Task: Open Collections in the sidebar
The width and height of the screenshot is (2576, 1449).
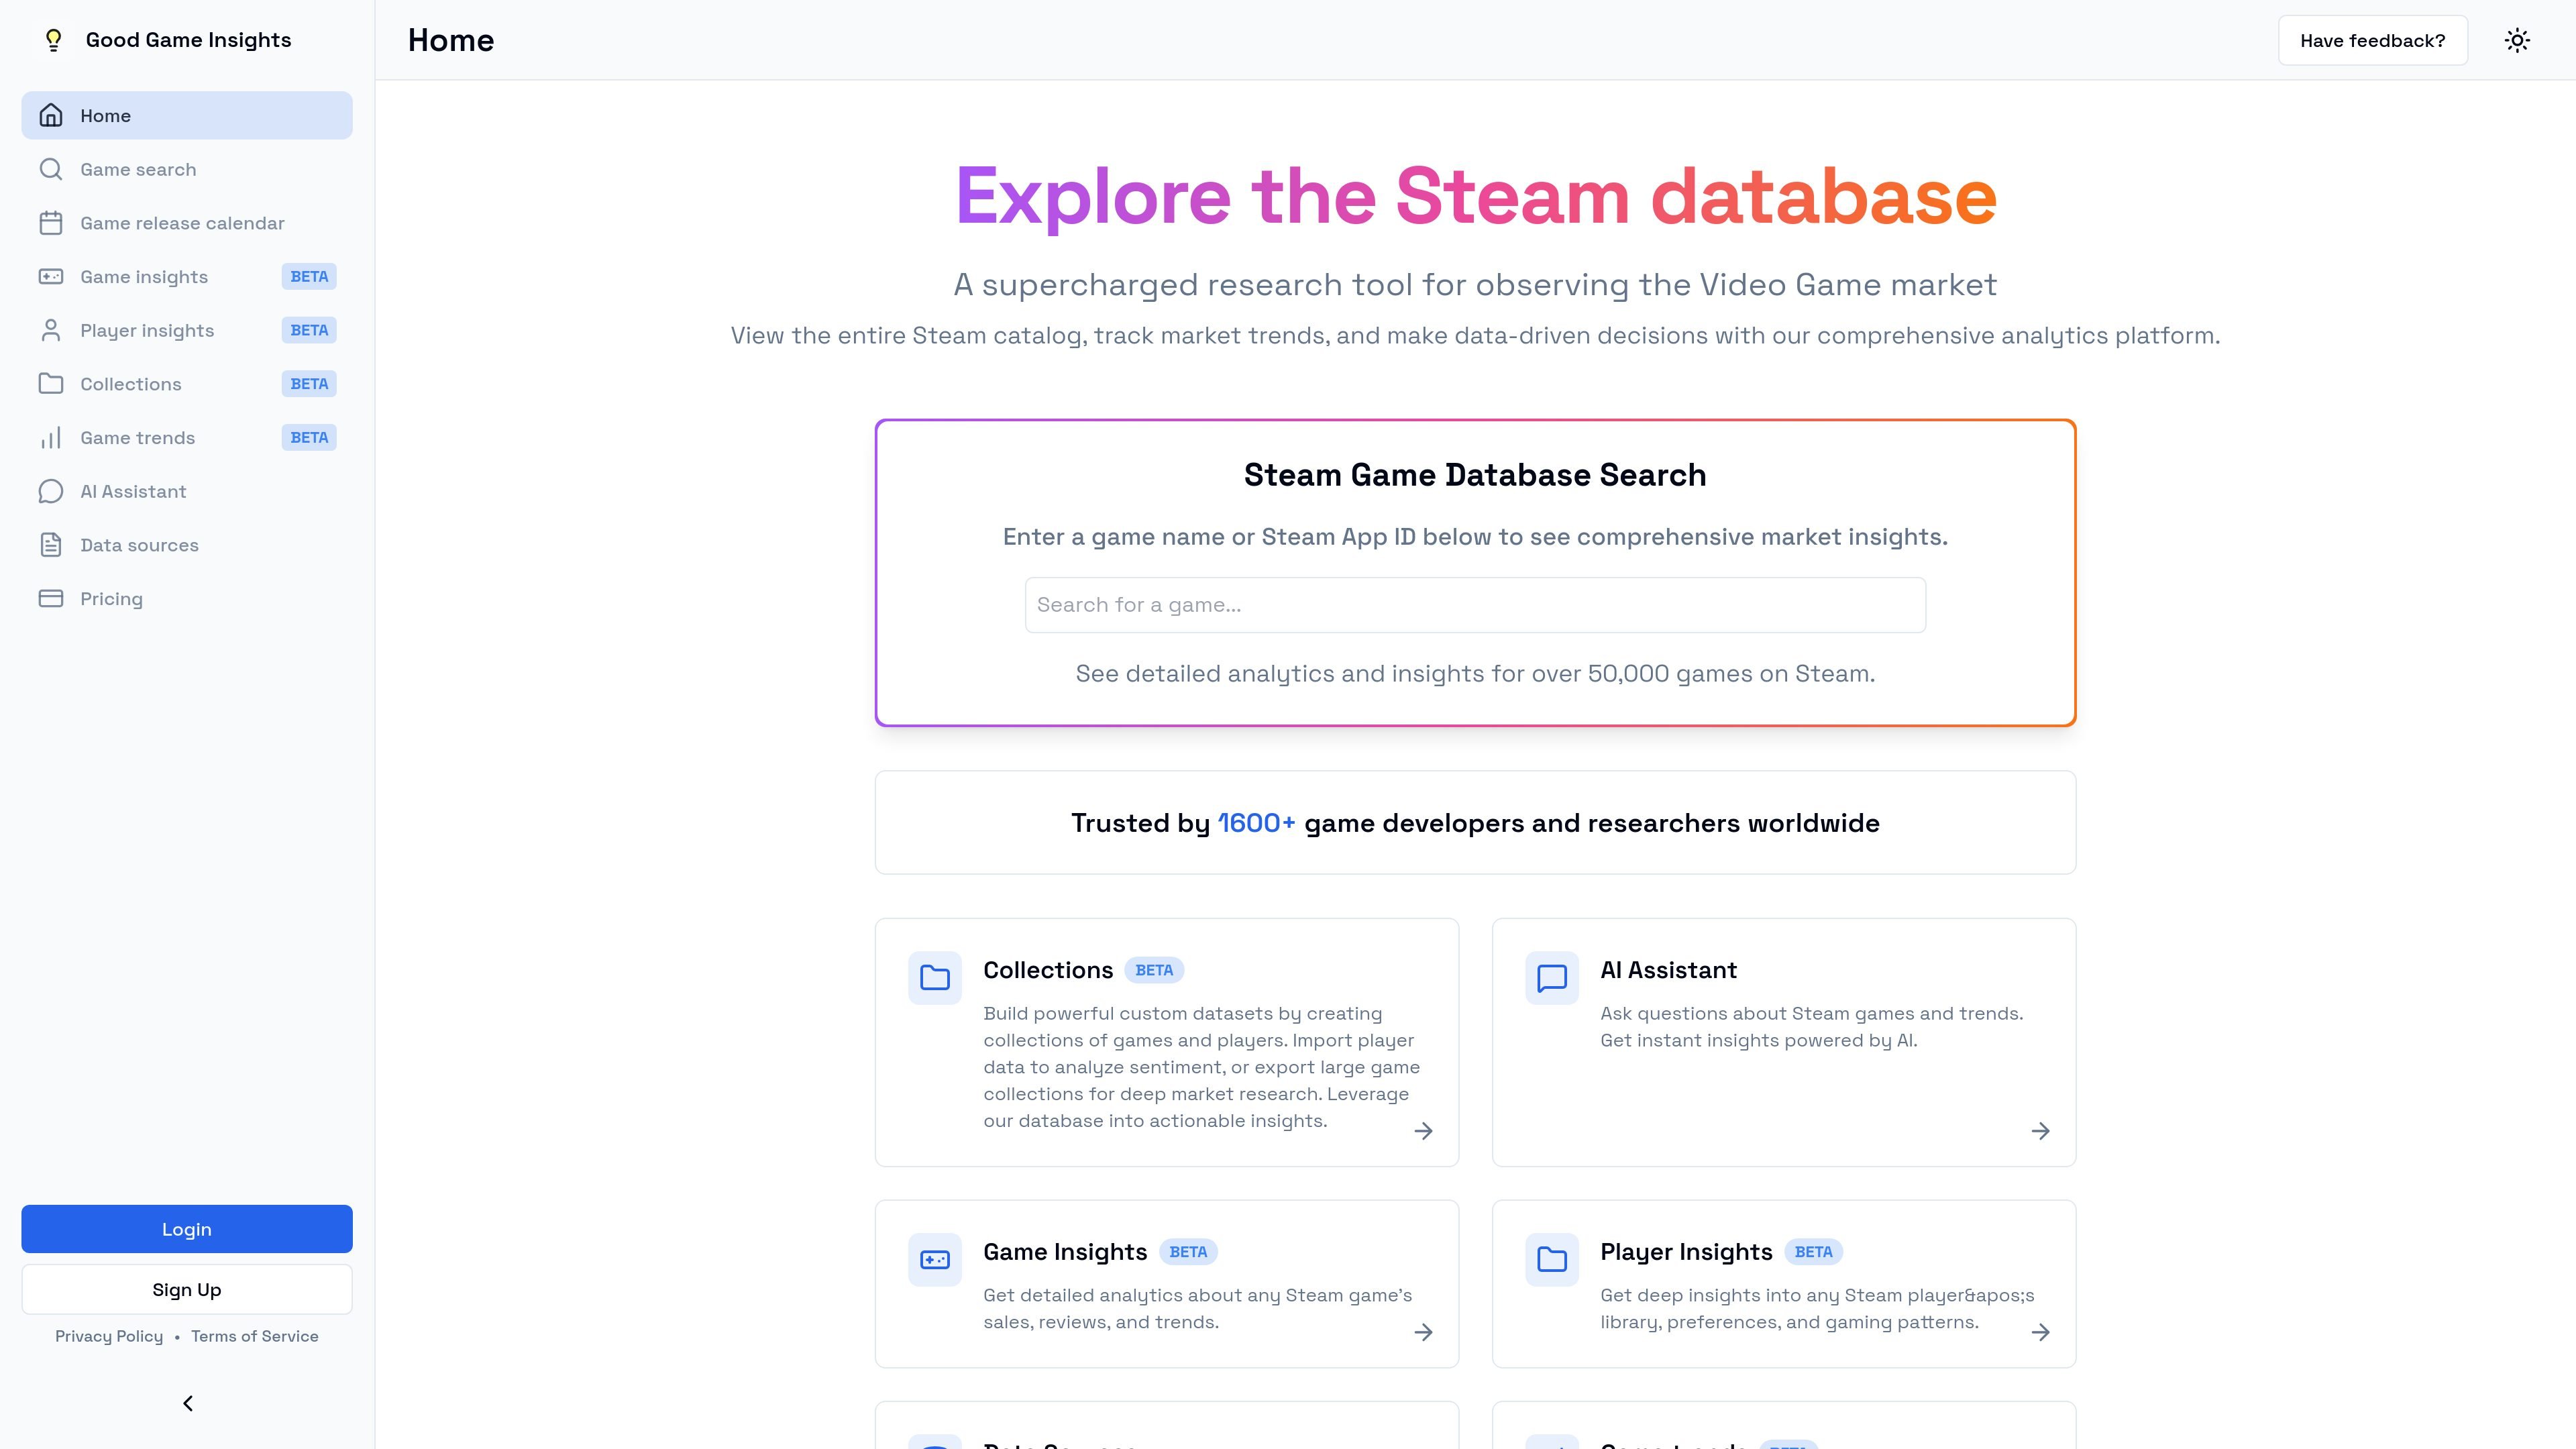Action: [187, 384]
